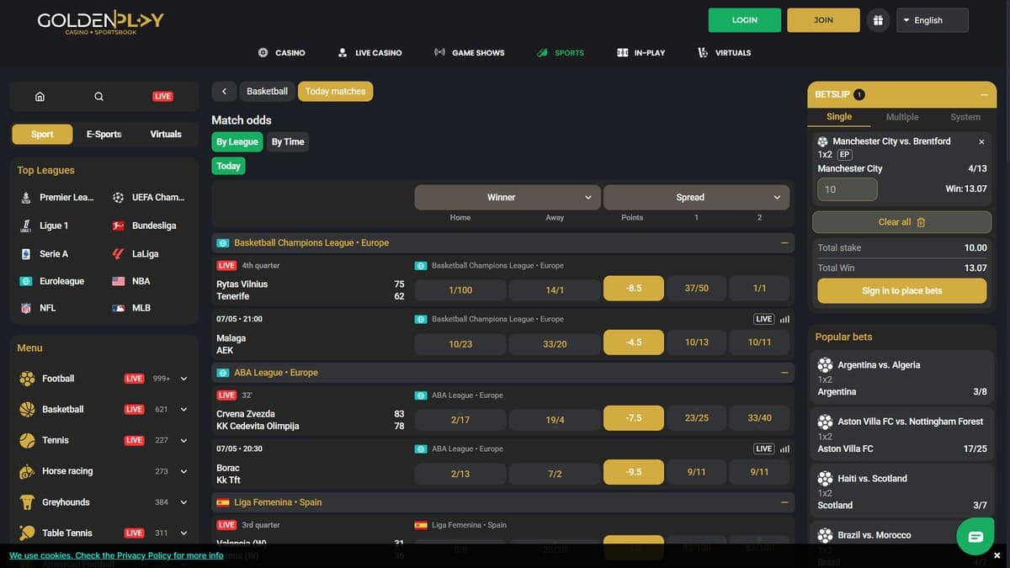
Task: Click the green LOGIN button
Action: (x=745, y=20)
